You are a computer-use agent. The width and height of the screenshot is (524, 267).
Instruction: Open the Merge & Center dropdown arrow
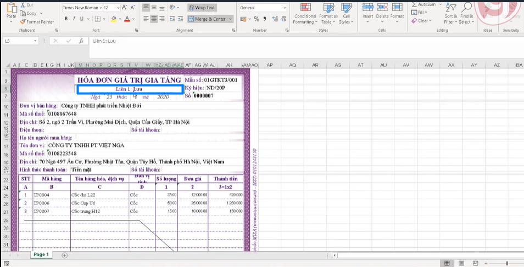click(230, 19)
